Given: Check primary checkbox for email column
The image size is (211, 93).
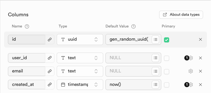Looking at the screenshot, I should pyautogui.click(x=166, y=71).
